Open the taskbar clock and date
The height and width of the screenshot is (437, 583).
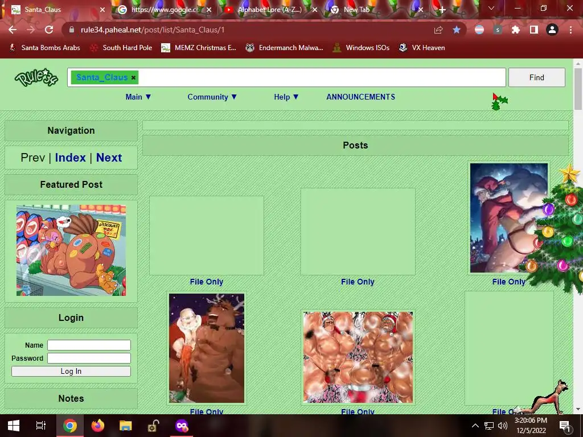(x=531, y=426)
